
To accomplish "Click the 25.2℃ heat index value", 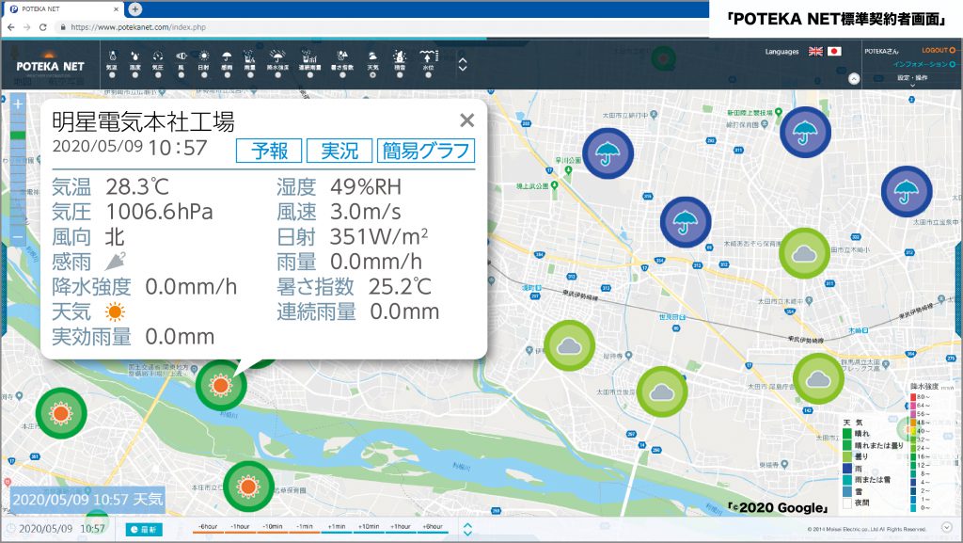I will point(400,287).
